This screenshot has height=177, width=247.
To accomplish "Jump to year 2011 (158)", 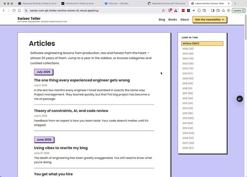I will click(188, 123).
